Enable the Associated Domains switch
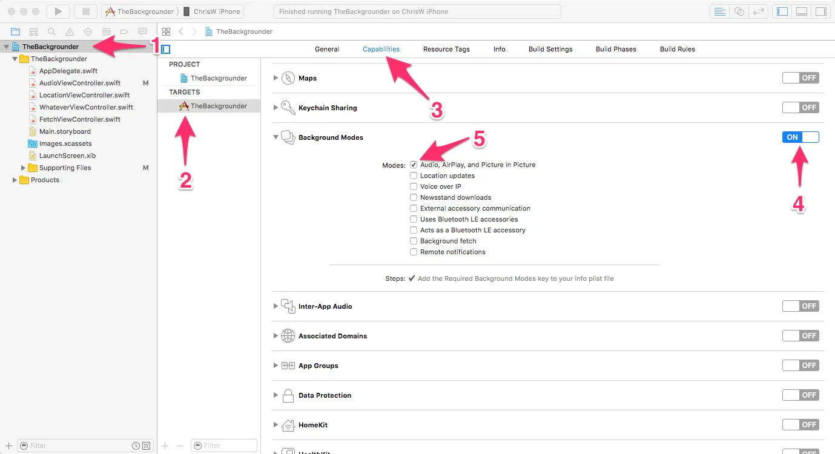 pyautogui.click(x=800, y=336)
